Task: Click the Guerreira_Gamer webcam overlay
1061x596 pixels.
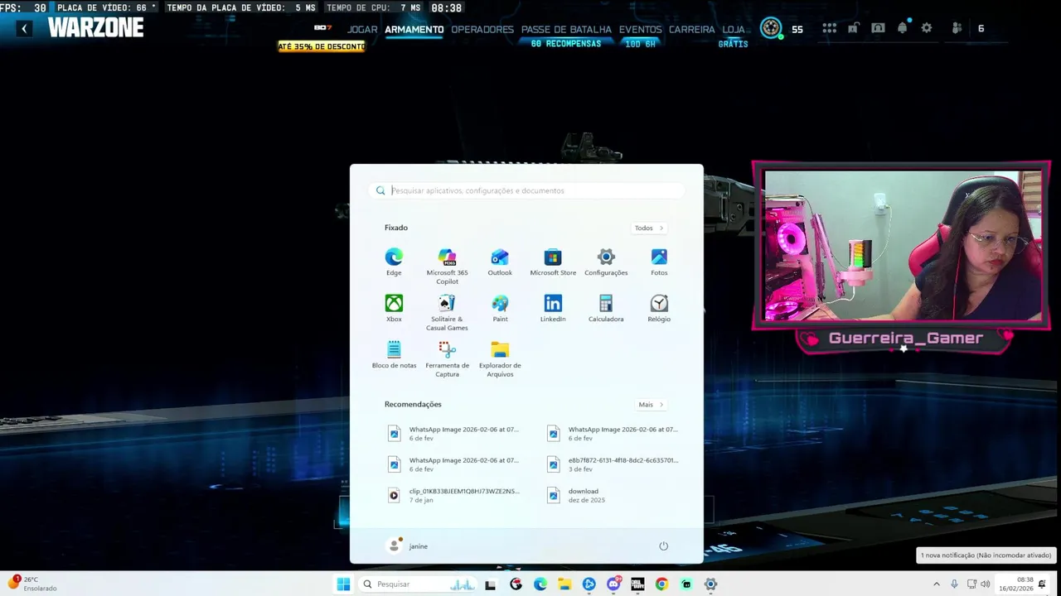Action: coord(901,257)
